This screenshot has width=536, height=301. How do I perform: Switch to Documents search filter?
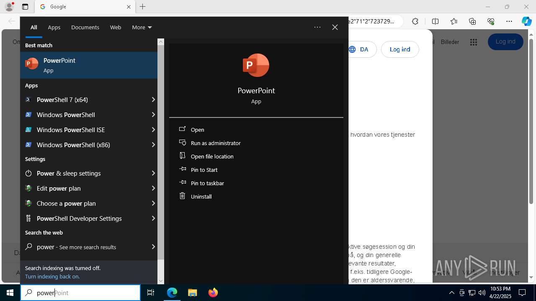pos(85,27)
